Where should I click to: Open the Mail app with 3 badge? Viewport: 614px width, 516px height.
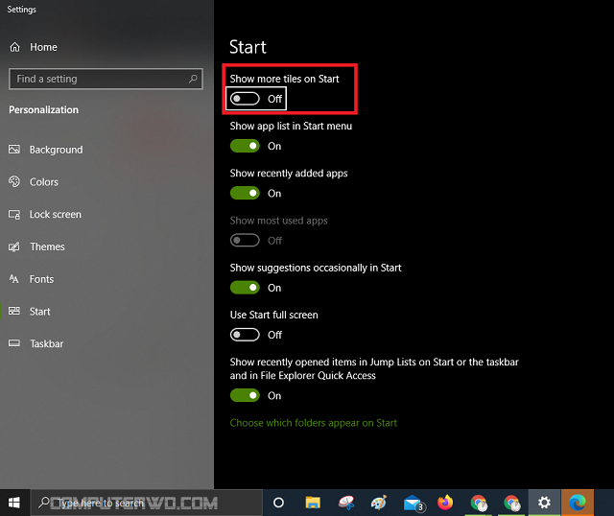413,504
